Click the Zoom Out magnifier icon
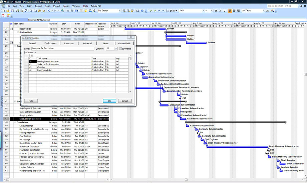307x183 pixels. coord(128,11)
